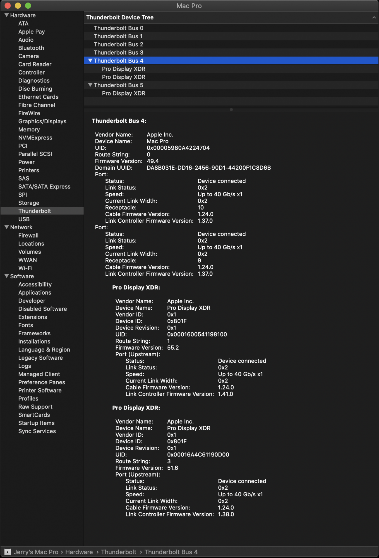Viewport: 379px width, 558px height.
Task: Select Managed Client entry
Action: click(39, 374)
